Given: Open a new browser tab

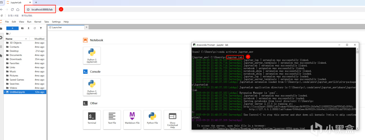Looking at the screenshot, I should (x=36, y=2).
